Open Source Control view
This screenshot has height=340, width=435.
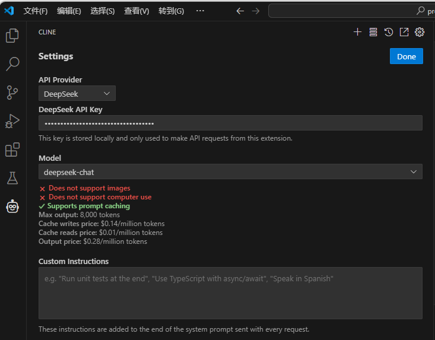click(12, 93)
